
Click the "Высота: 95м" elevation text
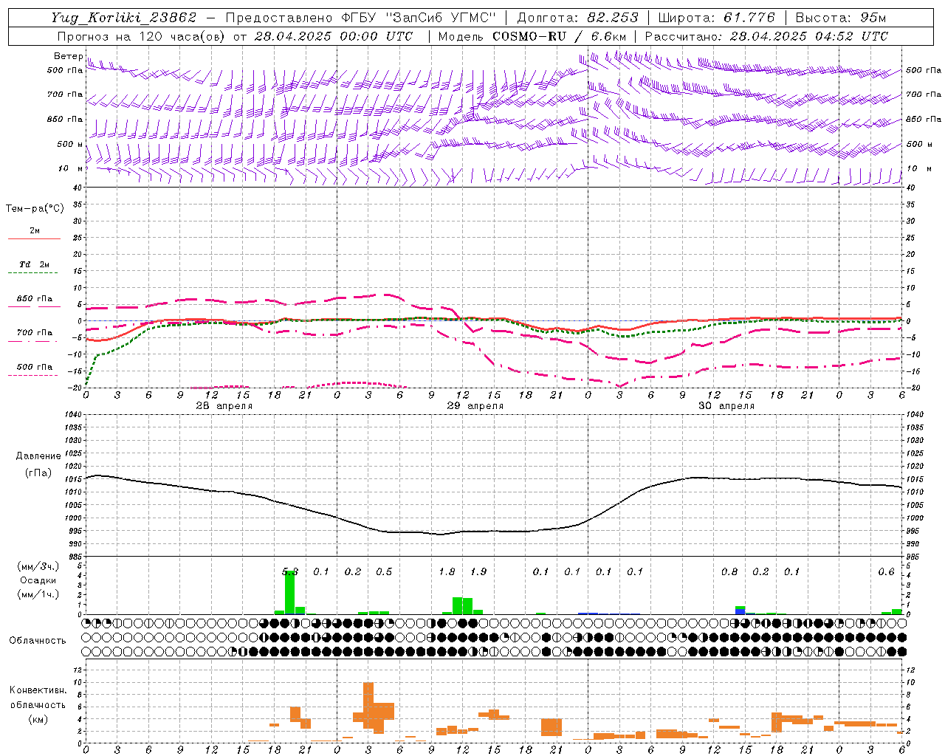[840, 18]
